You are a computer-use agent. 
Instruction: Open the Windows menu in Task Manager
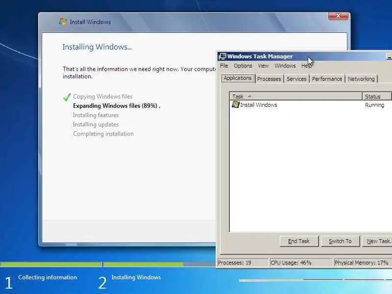coord(285,66)
